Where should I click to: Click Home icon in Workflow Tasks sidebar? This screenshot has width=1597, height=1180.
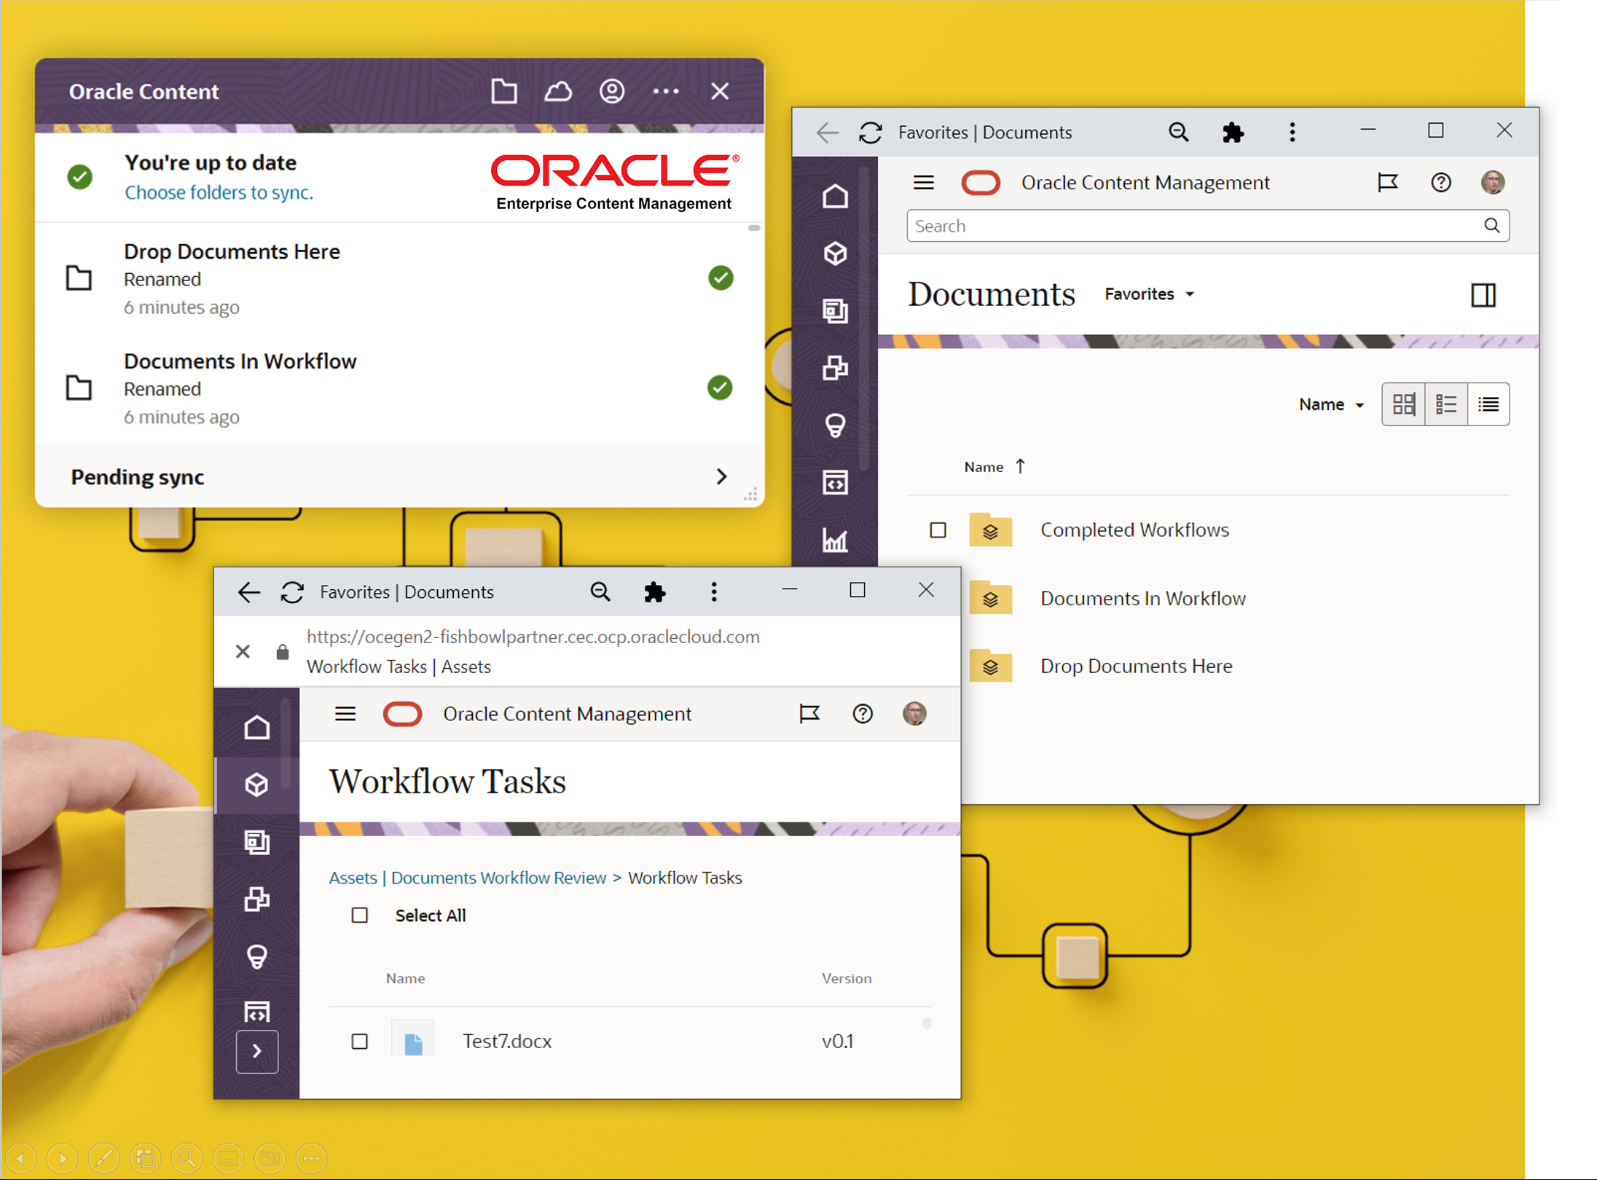tap(256, 728)
